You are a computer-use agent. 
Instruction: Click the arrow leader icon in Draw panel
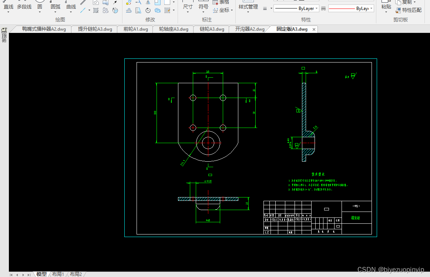coord(115,3)
